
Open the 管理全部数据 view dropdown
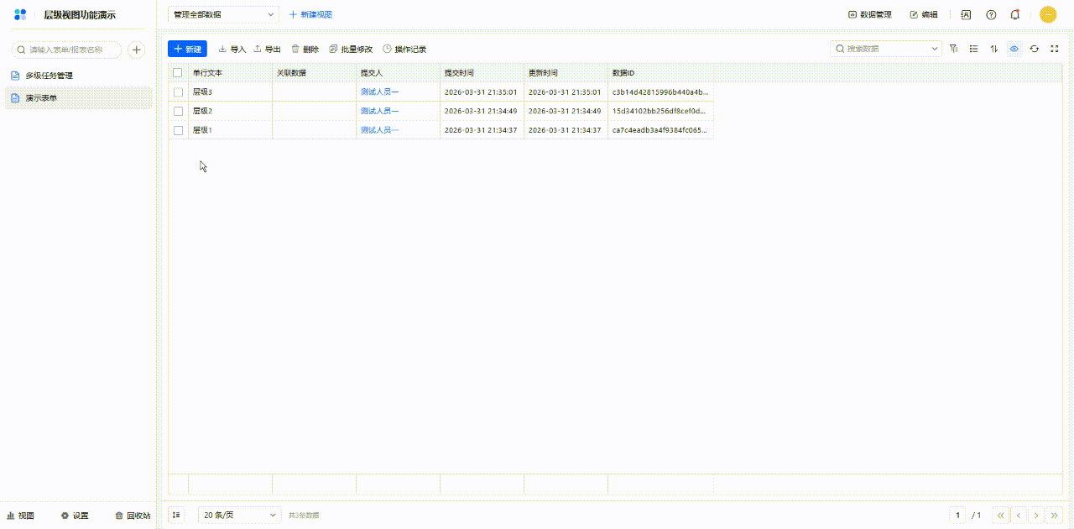(223, 14)
